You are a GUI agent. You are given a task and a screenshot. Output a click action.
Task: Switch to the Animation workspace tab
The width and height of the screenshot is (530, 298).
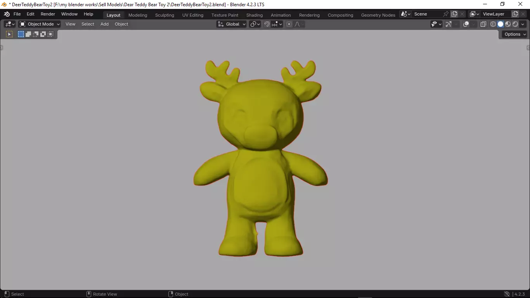(281, 15)
